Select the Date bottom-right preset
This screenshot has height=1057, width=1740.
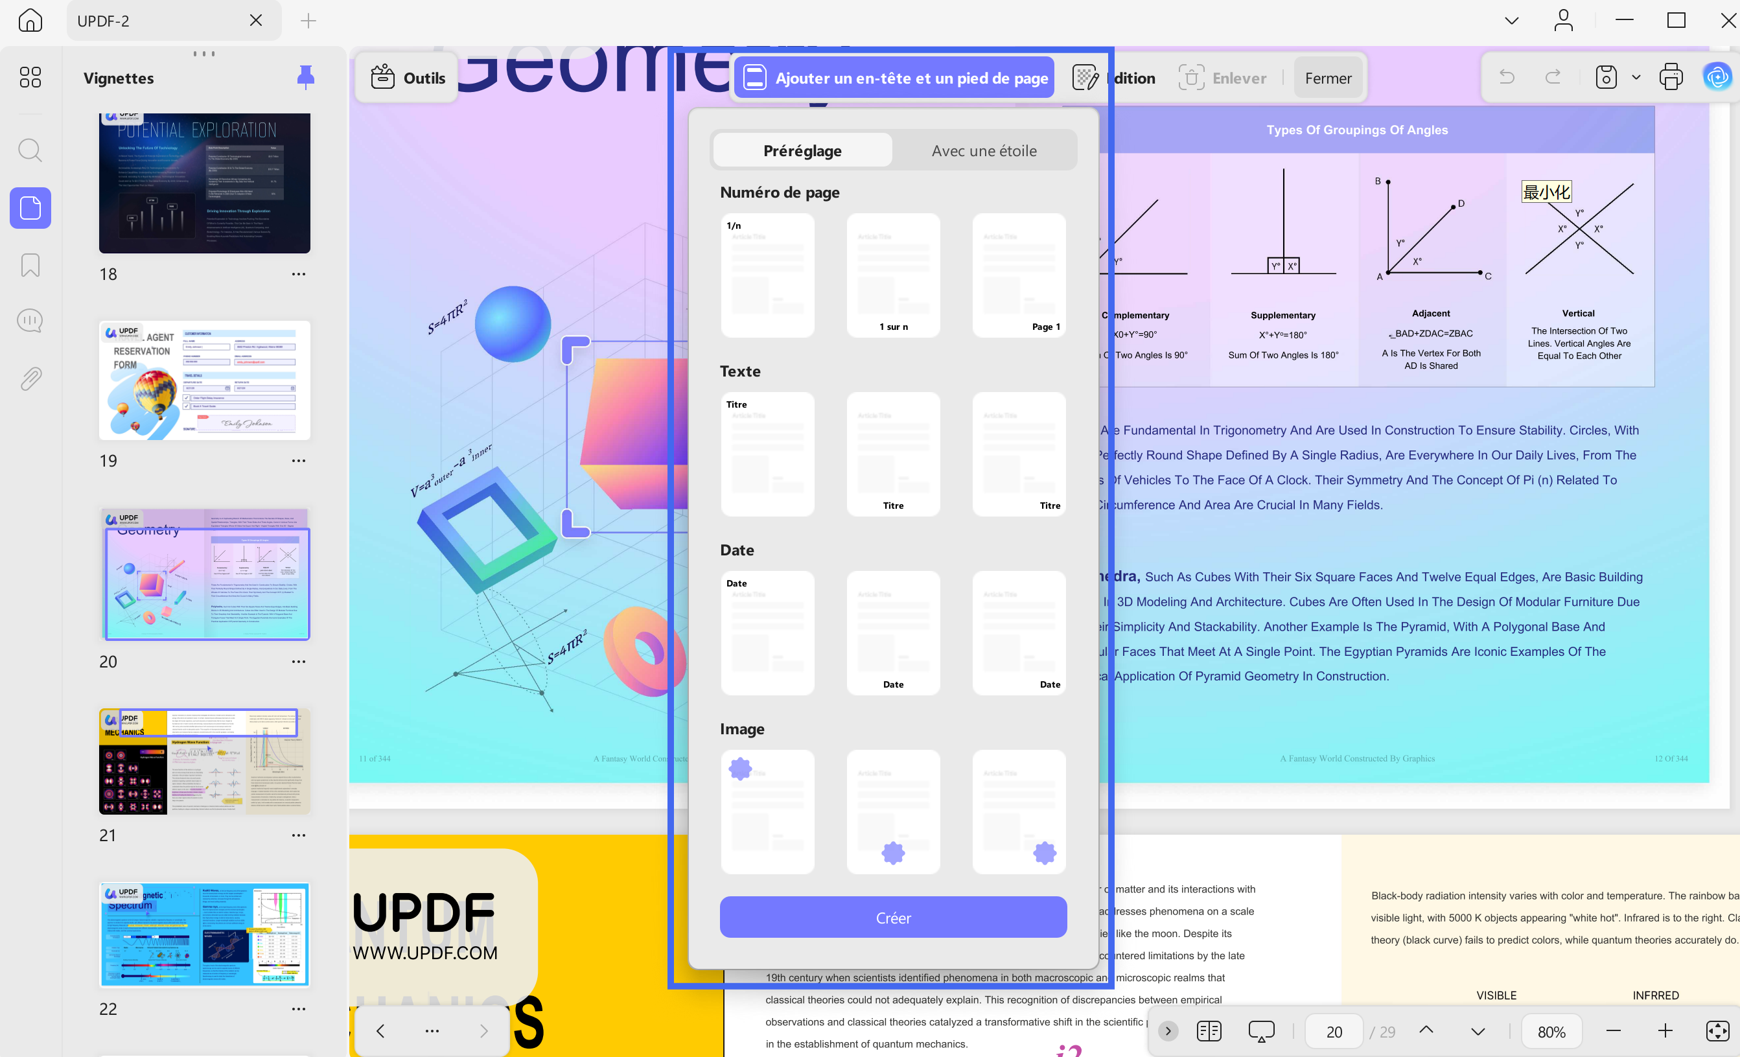point(1019,633)
